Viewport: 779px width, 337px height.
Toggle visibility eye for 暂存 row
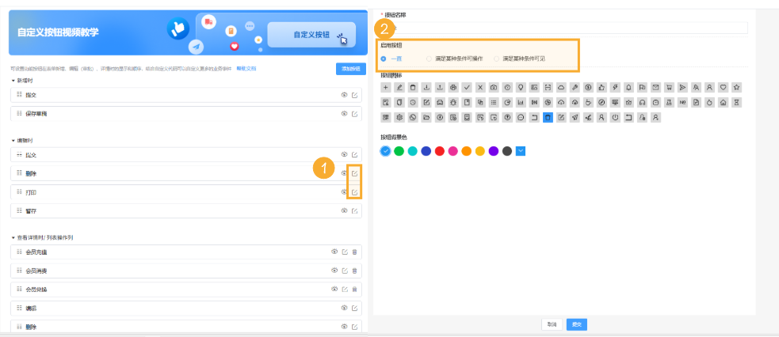point(344,210)
